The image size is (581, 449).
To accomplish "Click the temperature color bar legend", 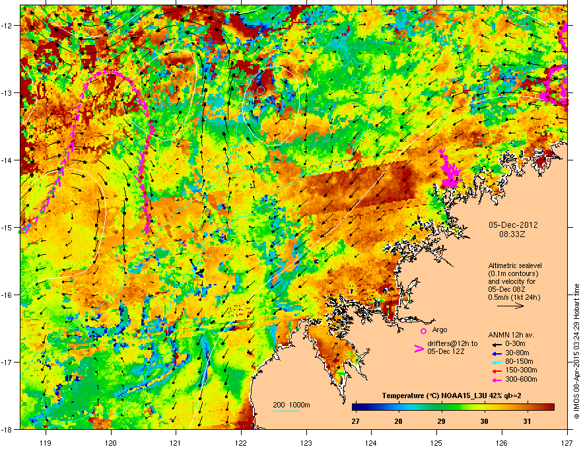I will tap(453, 407).
